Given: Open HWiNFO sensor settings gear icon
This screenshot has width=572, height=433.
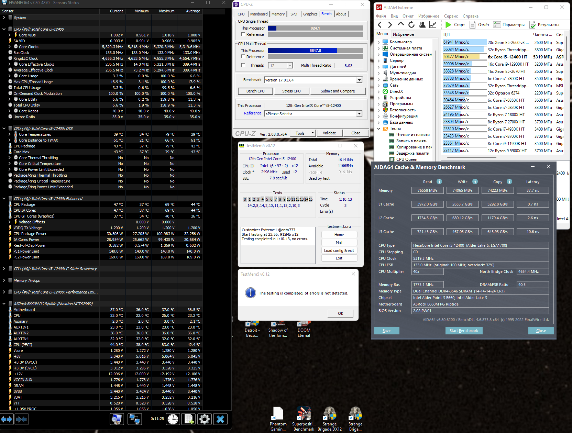Looking at the screenshot, I should 204,419.
